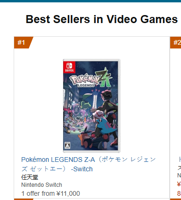Viewport: 181px width, 200px height.
Task: Click the CERO A rating mark on the cover
Action: [67, 145]
